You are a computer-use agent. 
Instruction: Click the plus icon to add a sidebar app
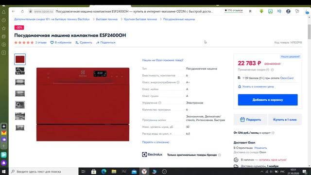tap(4, 146)
